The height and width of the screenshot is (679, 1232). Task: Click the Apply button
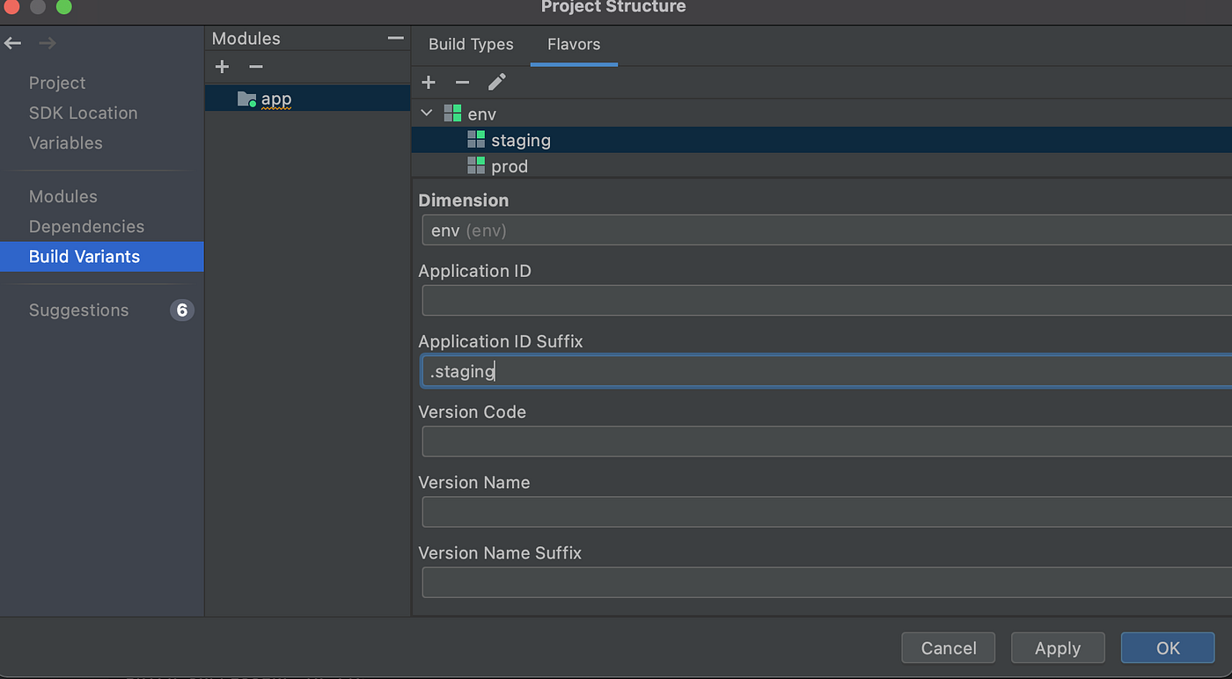point(1058,647)
